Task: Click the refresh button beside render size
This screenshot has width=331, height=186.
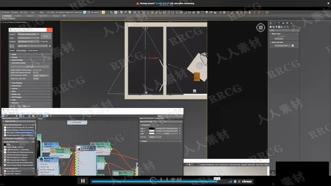Action: coord(36,79)
